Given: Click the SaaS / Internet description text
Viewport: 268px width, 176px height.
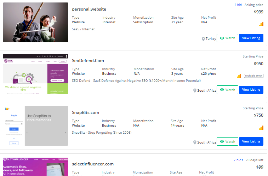Looking at the screenshot, I should coord(83,29).
